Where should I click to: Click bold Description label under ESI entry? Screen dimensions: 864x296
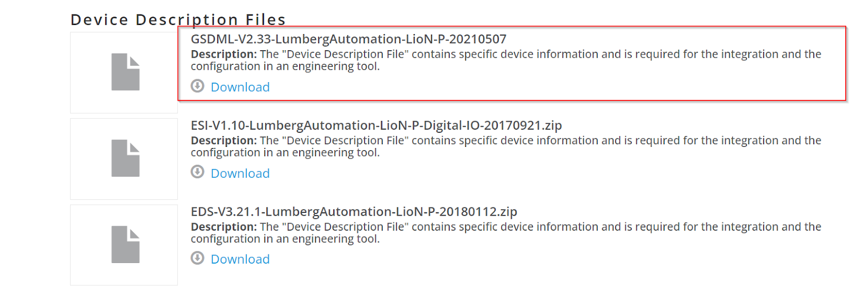point(224,140)
